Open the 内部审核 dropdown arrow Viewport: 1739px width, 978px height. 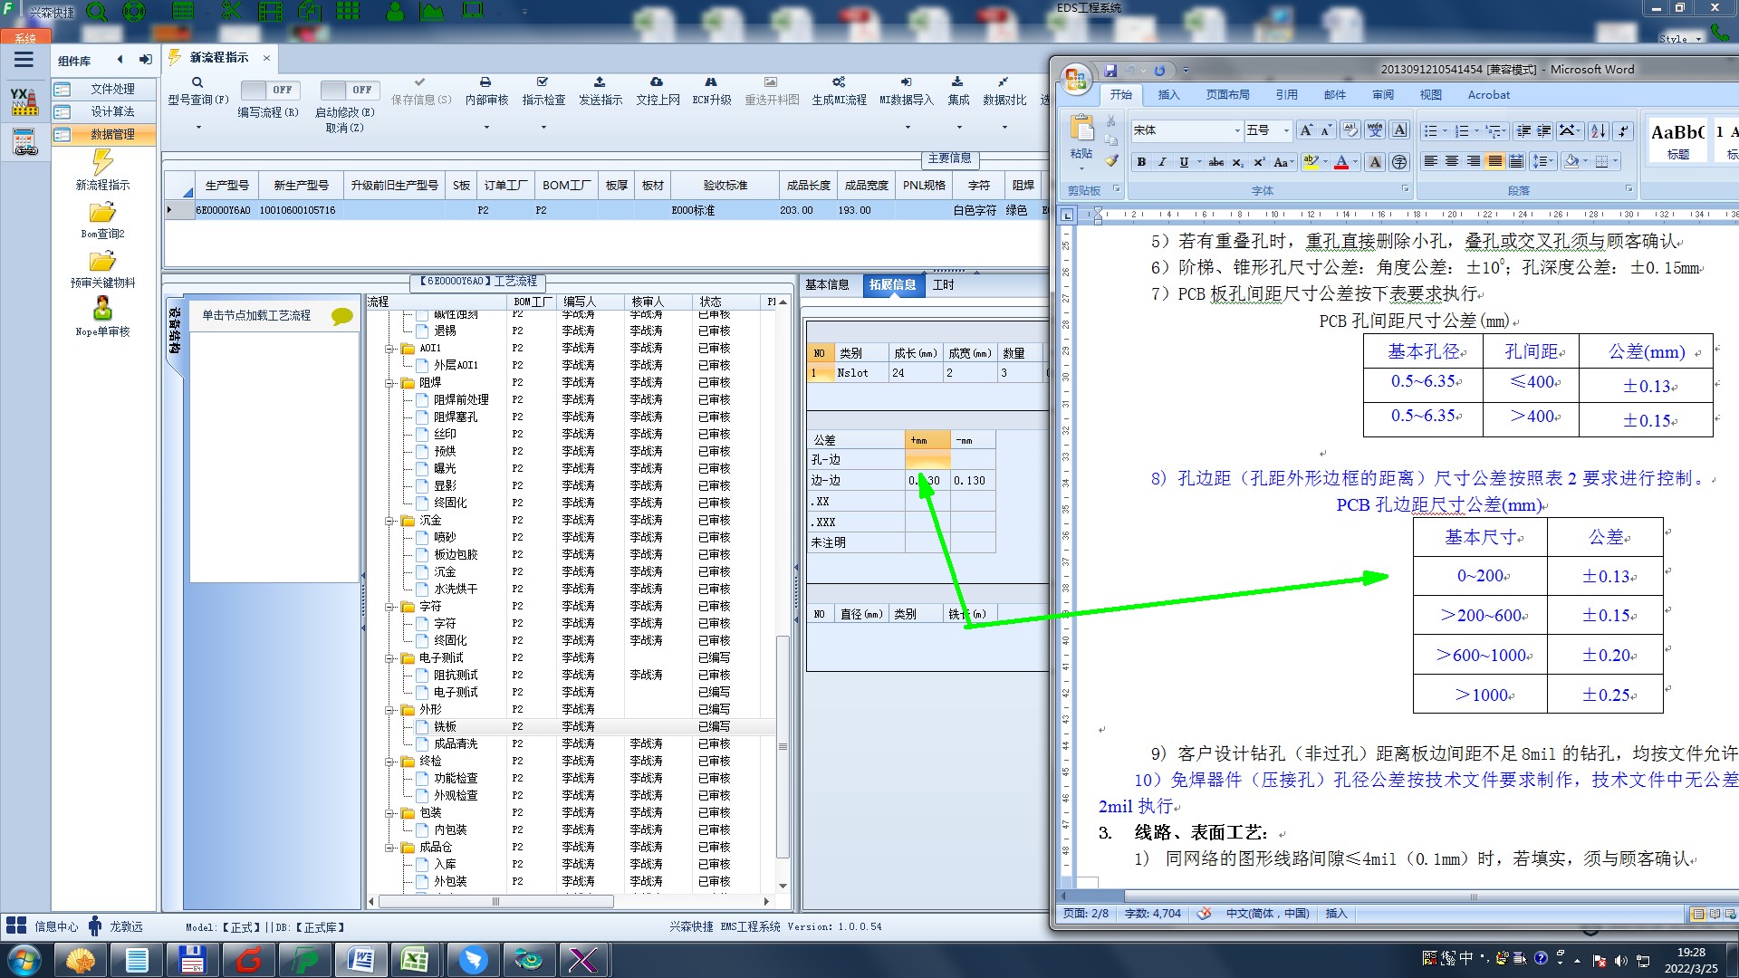click(x=486, y=128)
